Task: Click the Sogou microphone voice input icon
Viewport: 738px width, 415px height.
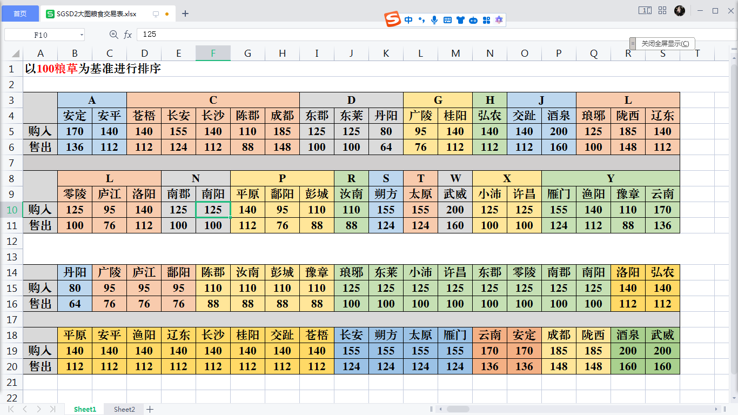Action: tap(434, 20)
